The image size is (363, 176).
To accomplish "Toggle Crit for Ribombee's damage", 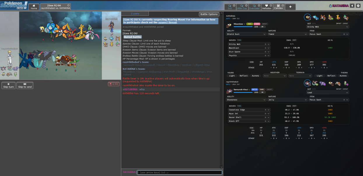I will [x=294, y=40].
